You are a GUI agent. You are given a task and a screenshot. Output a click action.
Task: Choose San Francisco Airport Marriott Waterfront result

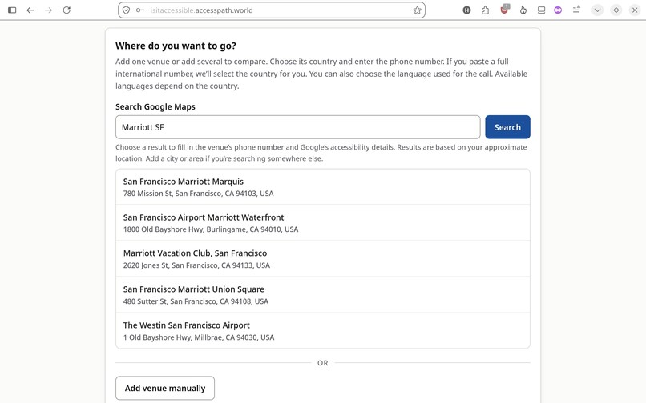323,223
